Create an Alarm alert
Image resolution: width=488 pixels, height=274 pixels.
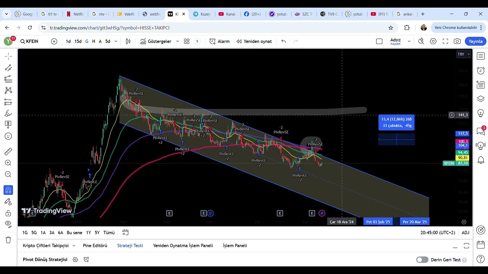220,41
